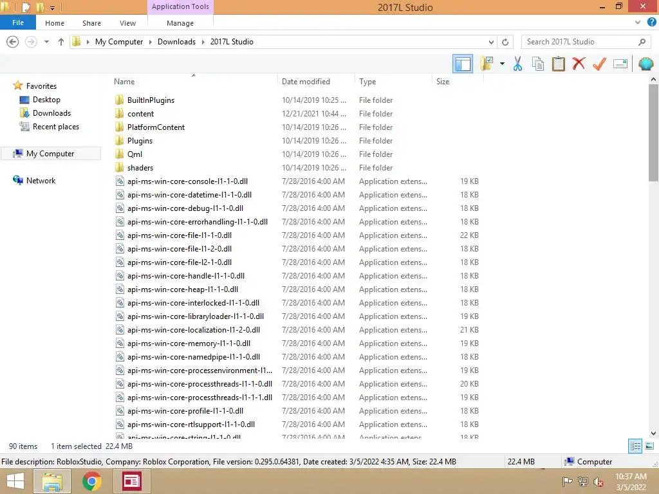Click the Copy icon in toolbar

537,64
